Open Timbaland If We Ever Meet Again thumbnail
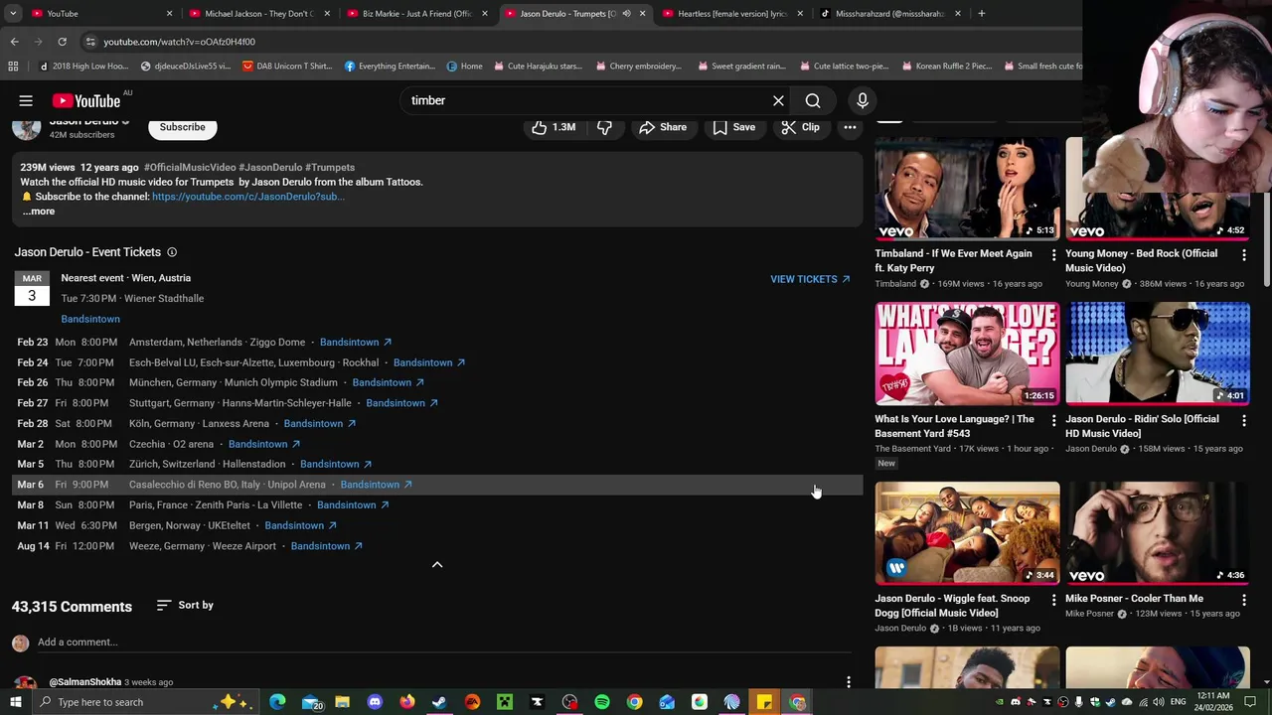 tap(967, 188)
